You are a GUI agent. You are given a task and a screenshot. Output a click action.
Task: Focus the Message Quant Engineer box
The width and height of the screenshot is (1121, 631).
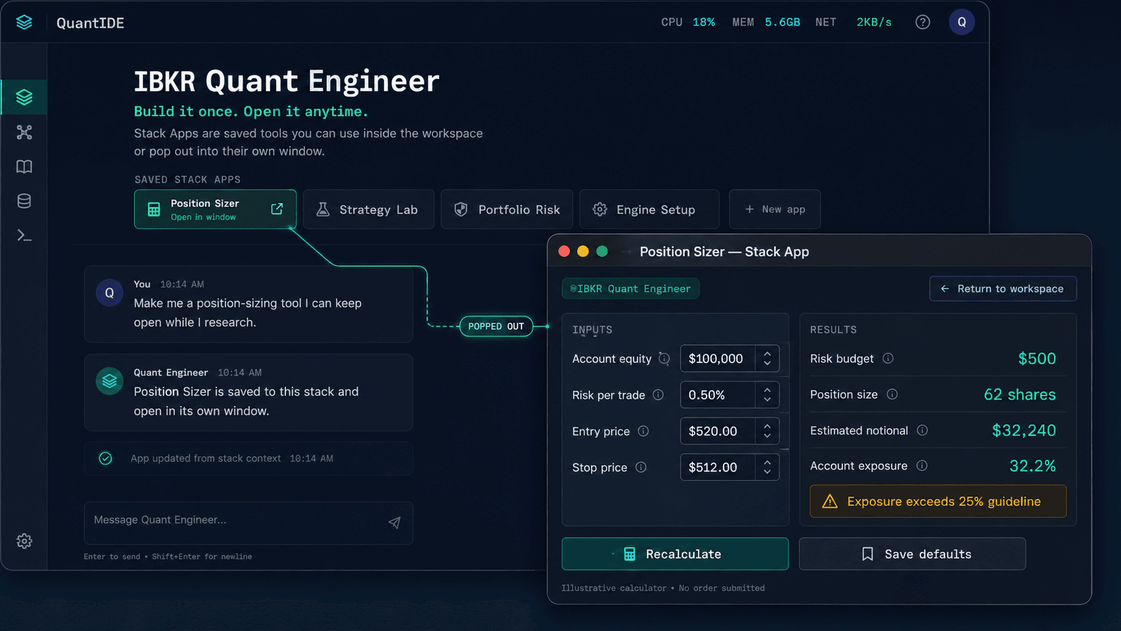pos(248,522)
